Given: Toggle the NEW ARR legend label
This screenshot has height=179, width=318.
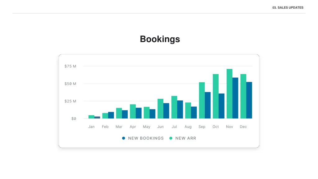Looking at the screenshot, I should [x=186, y=138].
